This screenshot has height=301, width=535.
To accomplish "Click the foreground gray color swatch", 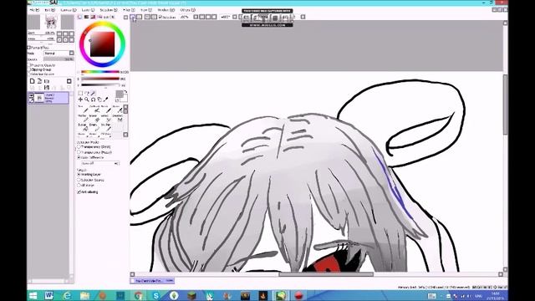I will (x=120, y=94).
